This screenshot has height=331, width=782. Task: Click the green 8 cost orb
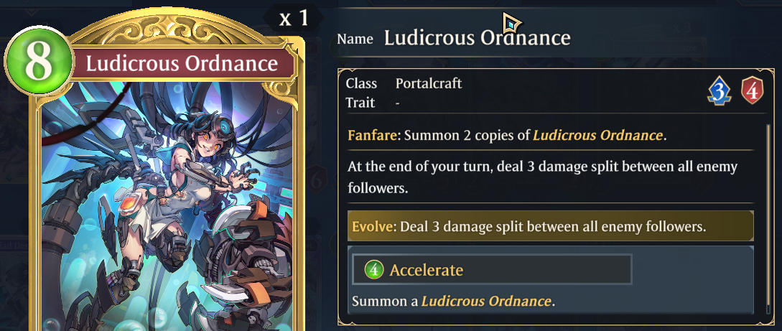point(38,61)
